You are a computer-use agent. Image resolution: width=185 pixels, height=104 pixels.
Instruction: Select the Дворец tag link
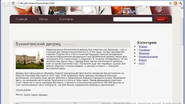click(x=43, y=94)
